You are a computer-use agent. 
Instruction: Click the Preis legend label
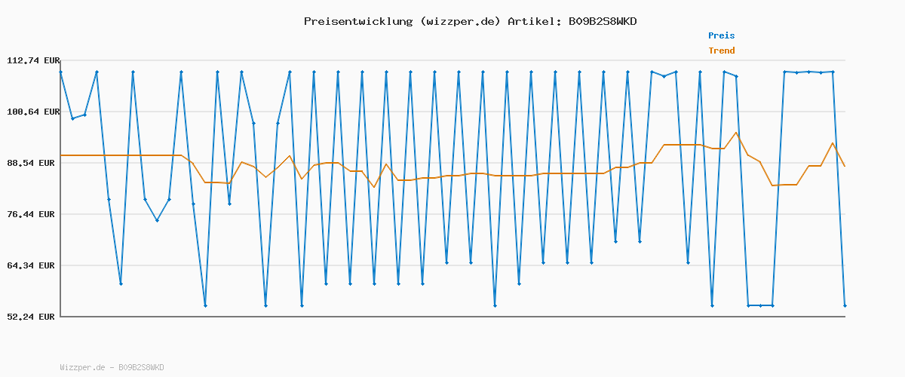721,35
